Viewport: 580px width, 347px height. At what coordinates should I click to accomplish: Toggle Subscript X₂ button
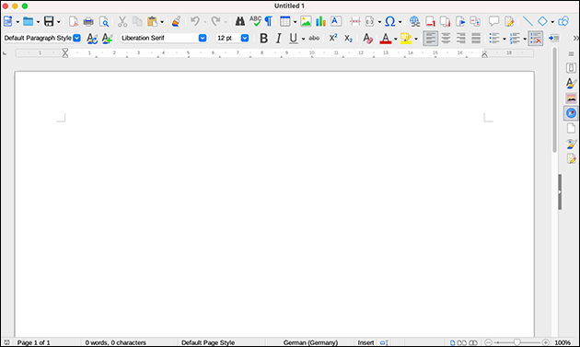click(348, 39)
